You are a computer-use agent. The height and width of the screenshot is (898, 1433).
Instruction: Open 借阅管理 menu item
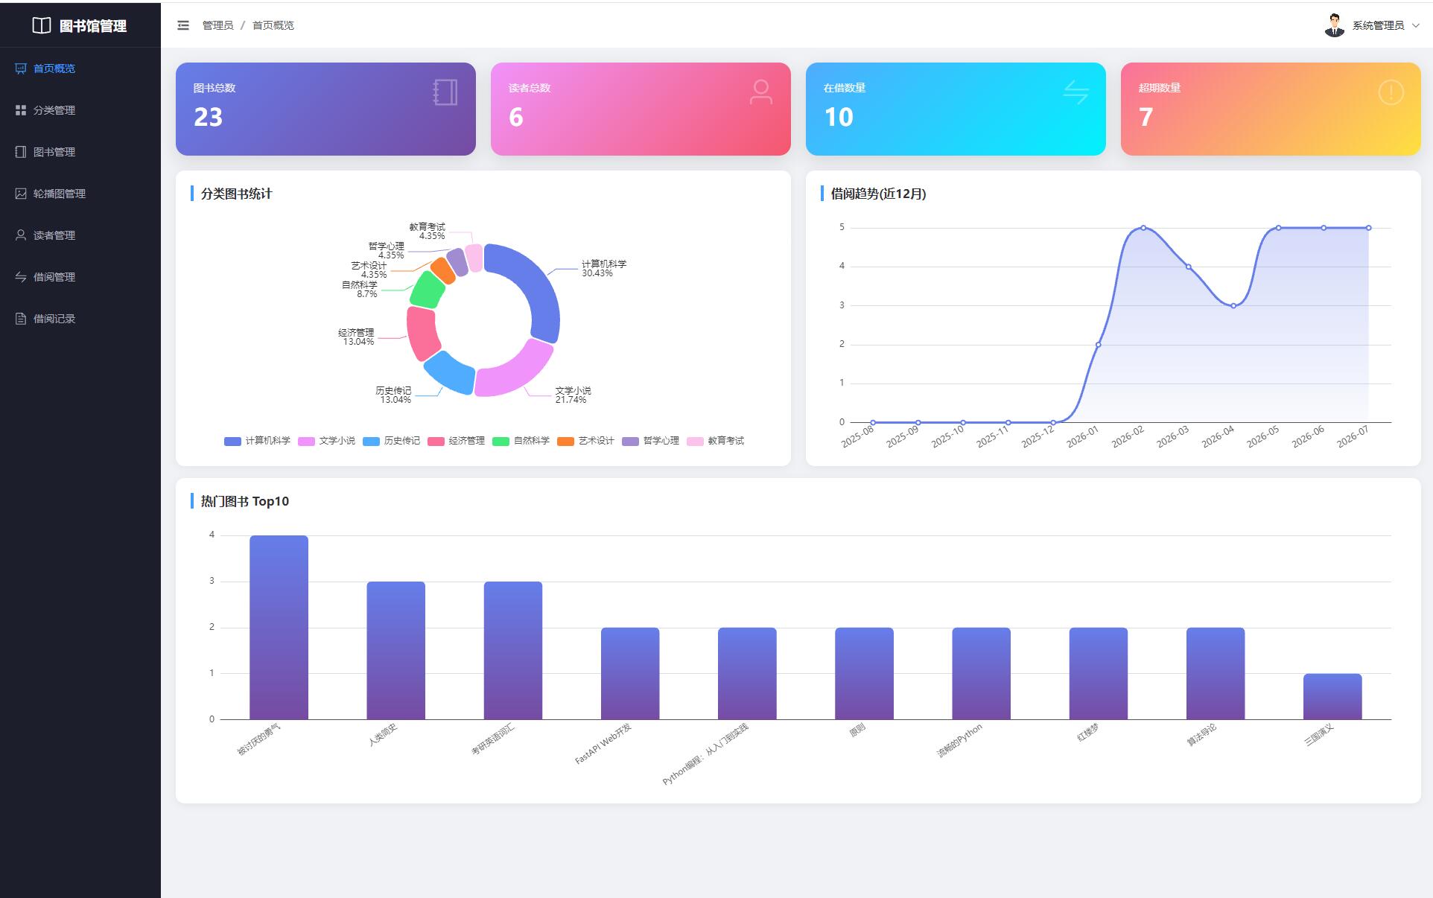80,277
